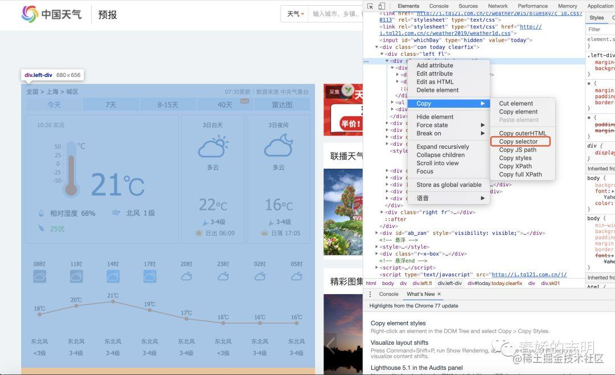Select Edit as HTML in context menu
Screen dimensions: 615x375
[x=435, y=81]
